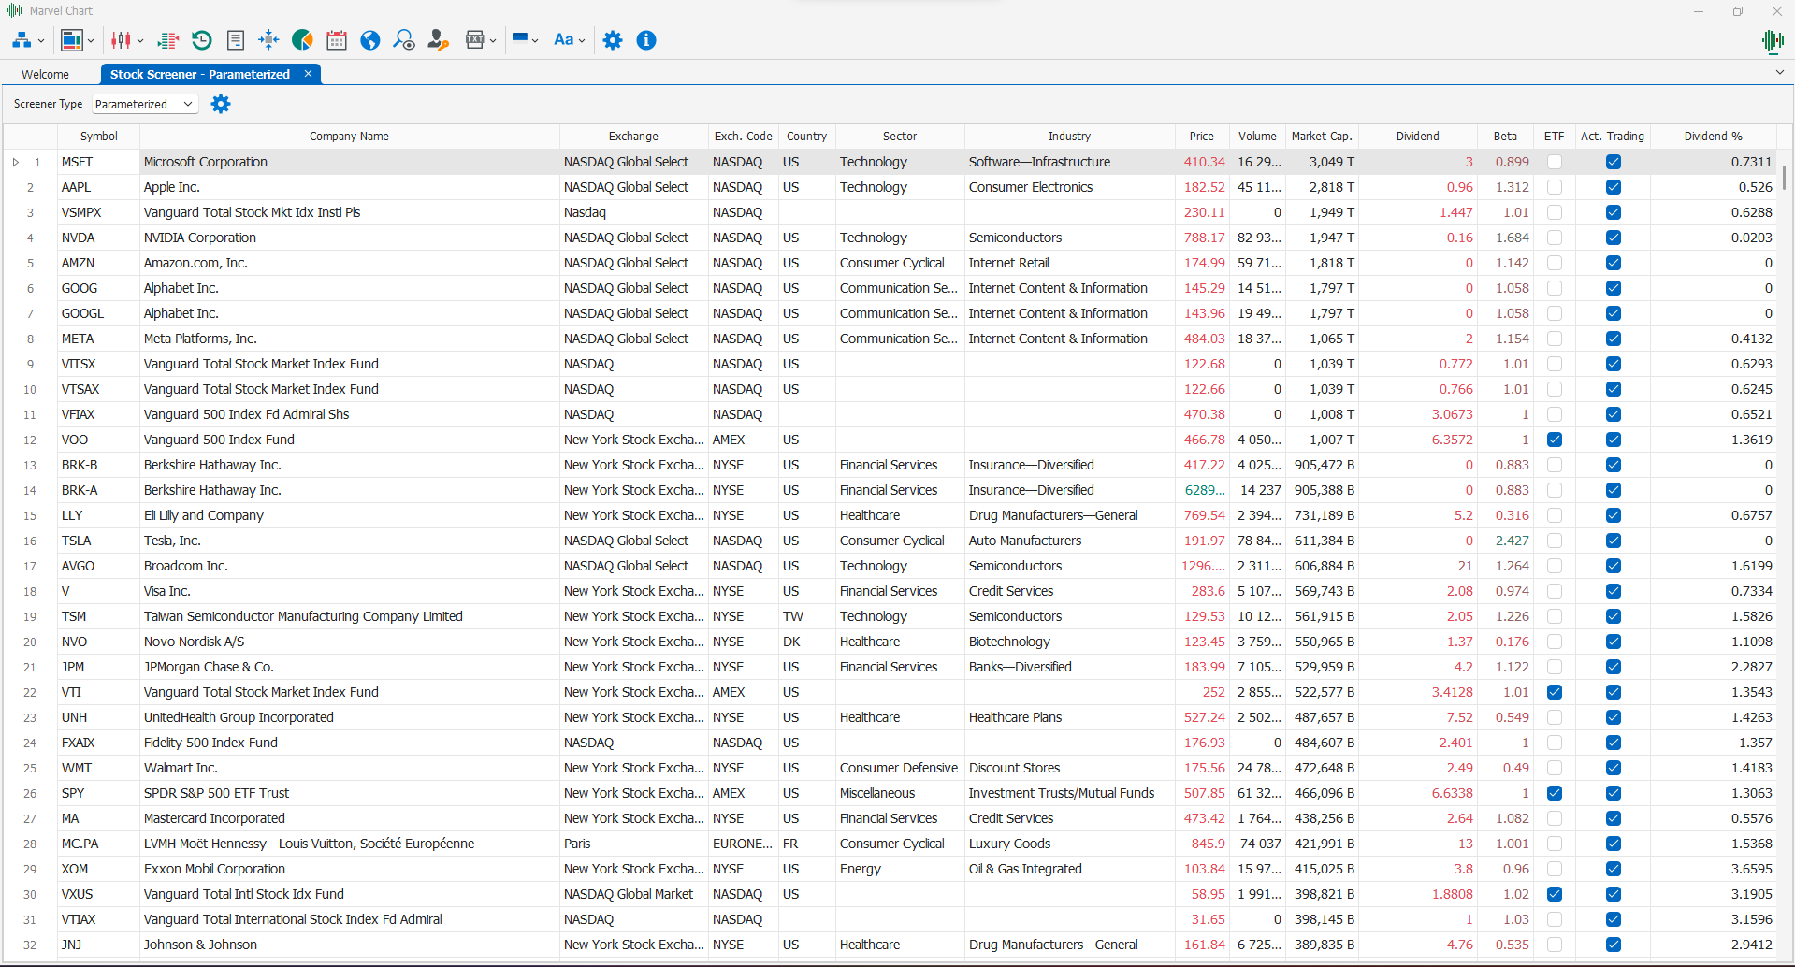Select the Amazon.com, Inc. company cell
1795x967 pixels.
coord(349,263)
